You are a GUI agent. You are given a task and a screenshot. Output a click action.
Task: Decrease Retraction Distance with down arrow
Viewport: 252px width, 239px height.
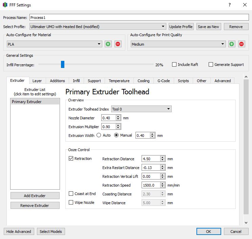(163, 160)
